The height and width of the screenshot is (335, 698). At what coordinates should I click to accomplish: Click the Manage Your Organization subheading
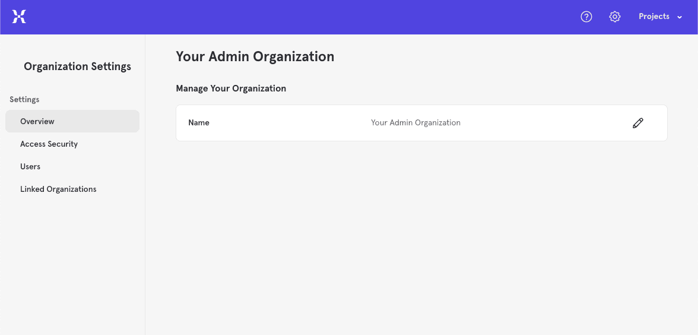point(231,89)
